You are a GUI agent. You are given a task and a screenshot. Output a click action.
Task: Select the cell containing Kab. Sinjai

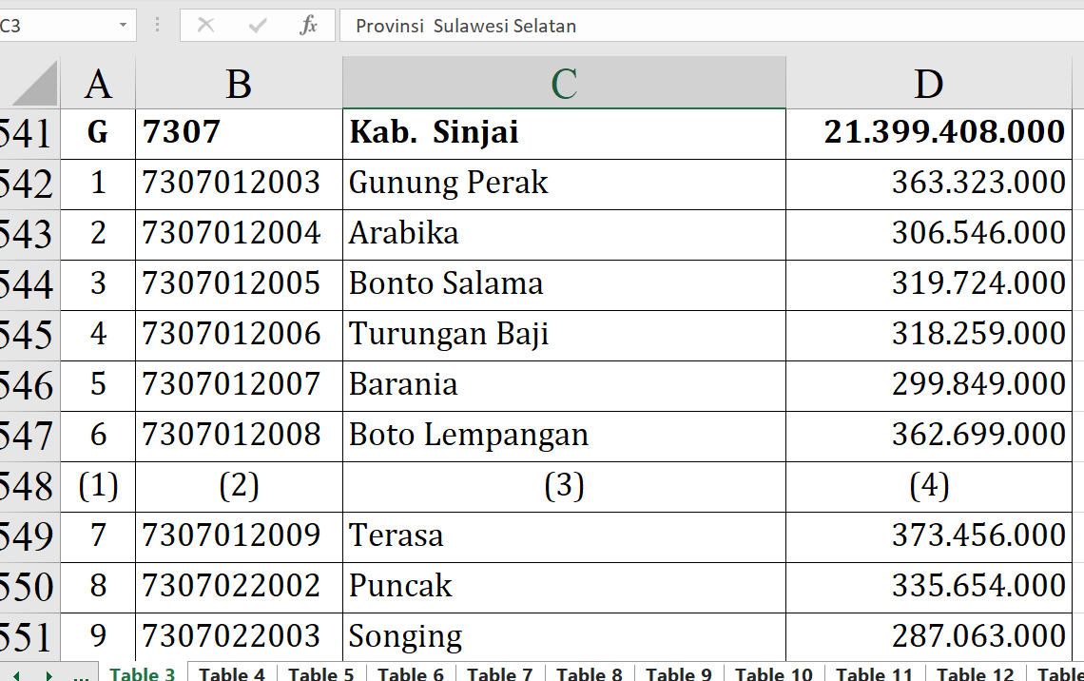coord(564,133)
